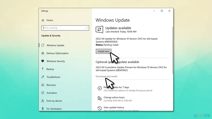This screenshot has width=212, height=119.
Task: Click the Recovery icon
Action: coord(43,85)
